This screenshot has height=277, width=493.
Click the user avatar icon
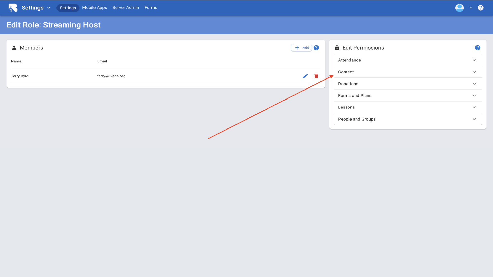(x=459, y=8)
